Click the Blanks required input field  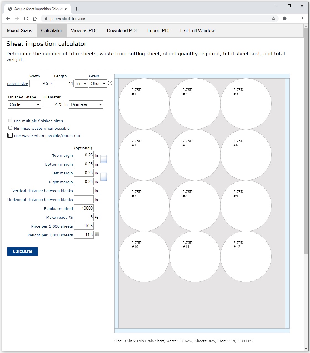coord(84,208)
